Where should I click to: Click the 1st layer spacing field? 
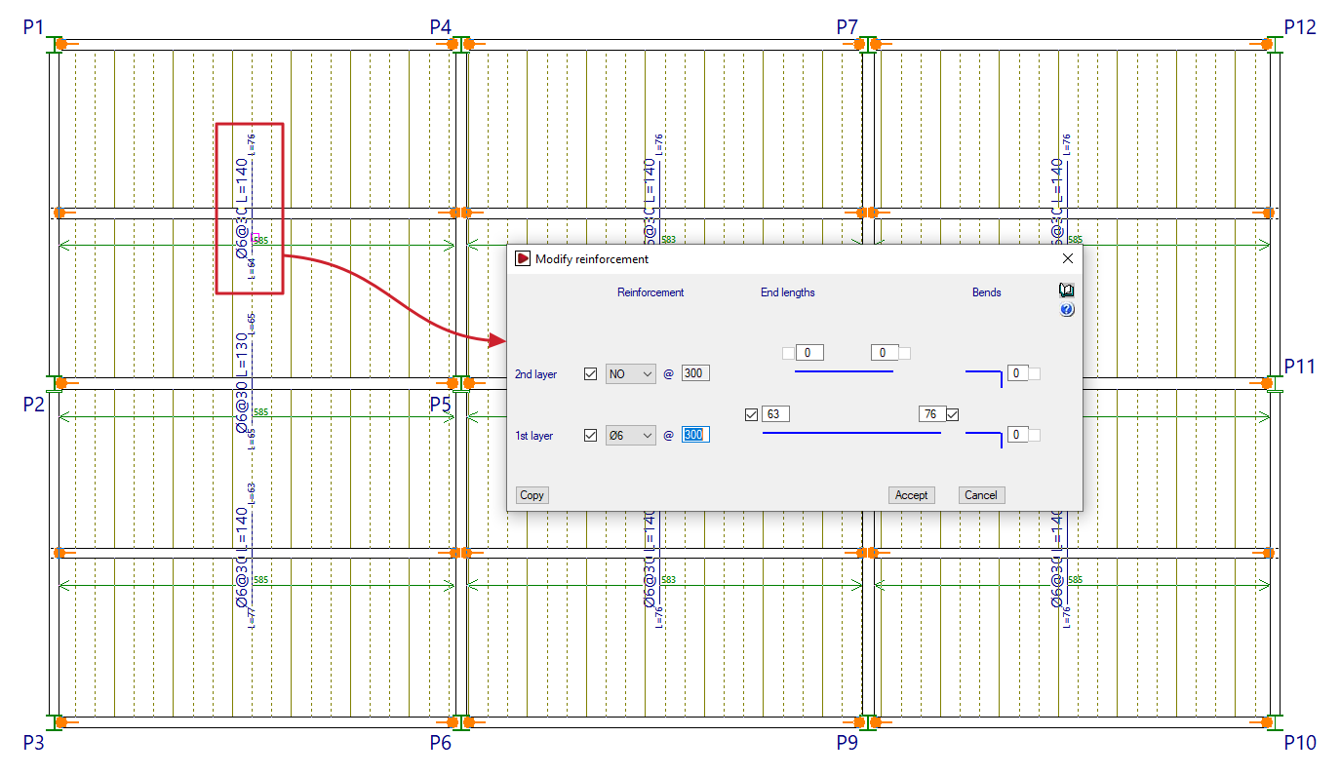coord(695,435)
